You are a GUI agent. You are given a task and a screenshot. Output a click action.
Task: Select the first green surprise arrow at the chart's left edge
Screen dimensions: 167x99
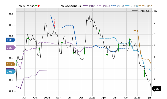point(17,63)
